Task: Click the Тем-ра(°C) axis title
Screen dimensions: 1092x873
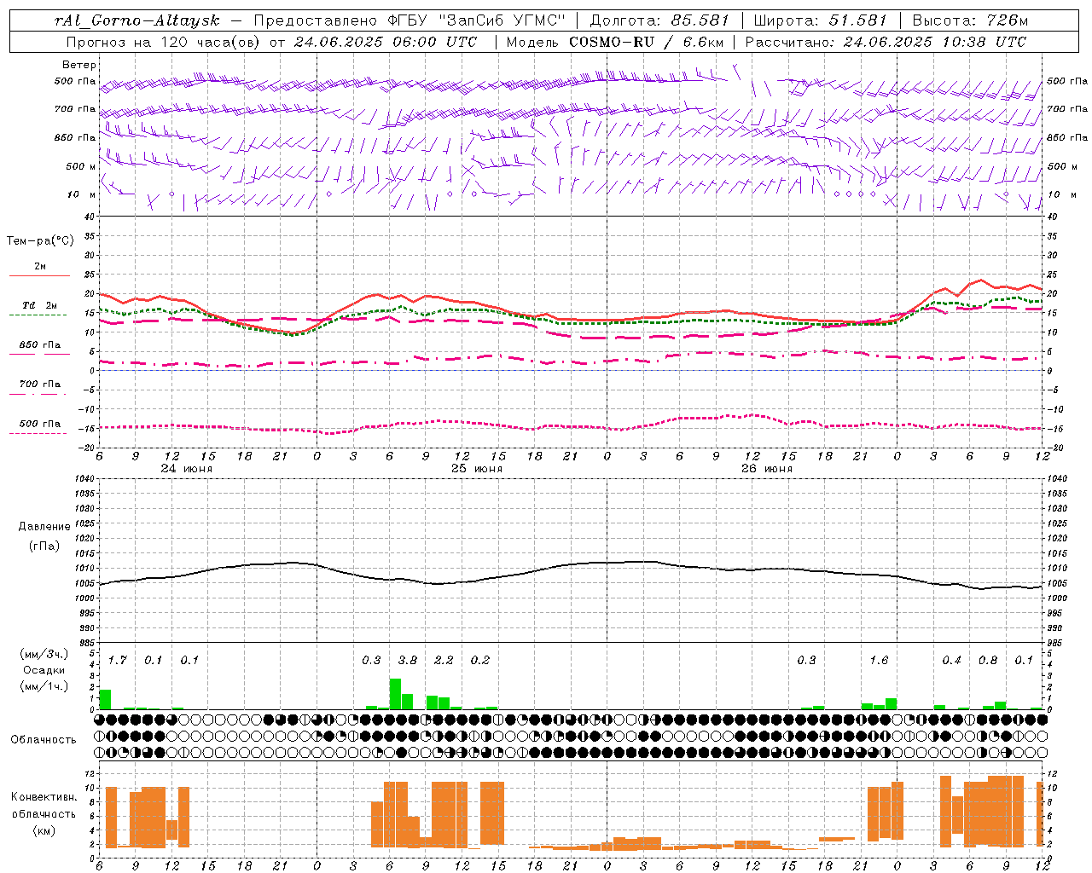Action: (40, 240)
